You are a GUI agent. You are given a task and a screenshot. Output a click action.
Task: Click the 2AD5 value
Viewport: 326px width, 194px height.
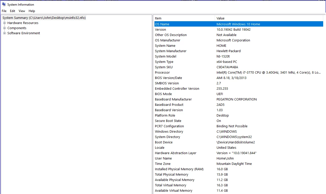point(220,105)
